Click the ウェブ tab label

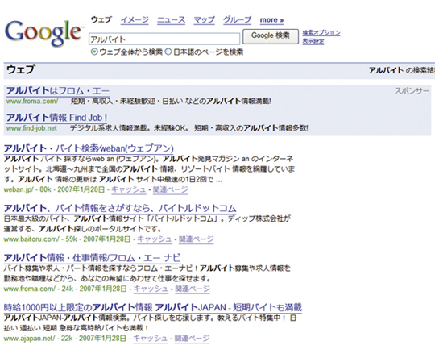(x=101, y=19)
